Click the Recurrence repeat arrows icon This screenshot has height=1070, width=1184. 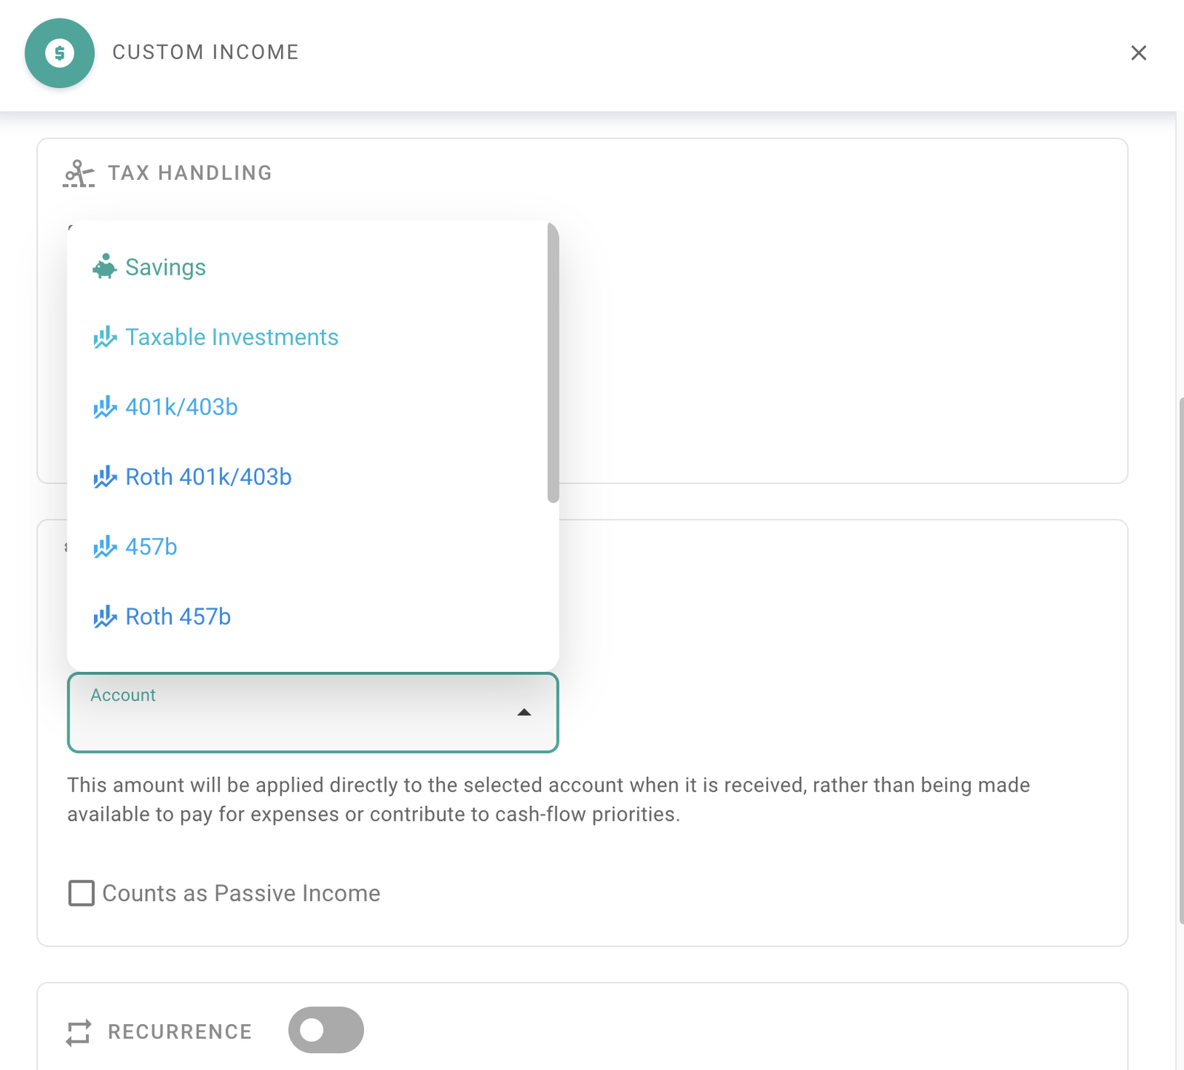(x=79, y=1030)
